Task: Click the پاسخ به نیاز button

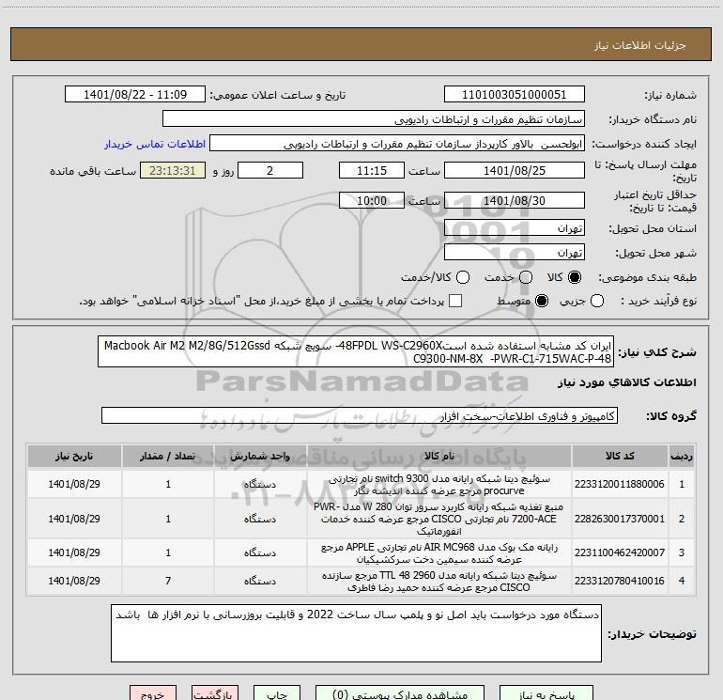Action: [546, 693]
